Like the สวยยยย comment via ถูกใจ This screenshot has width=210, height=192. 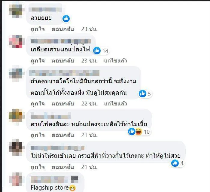click(38, 29)
